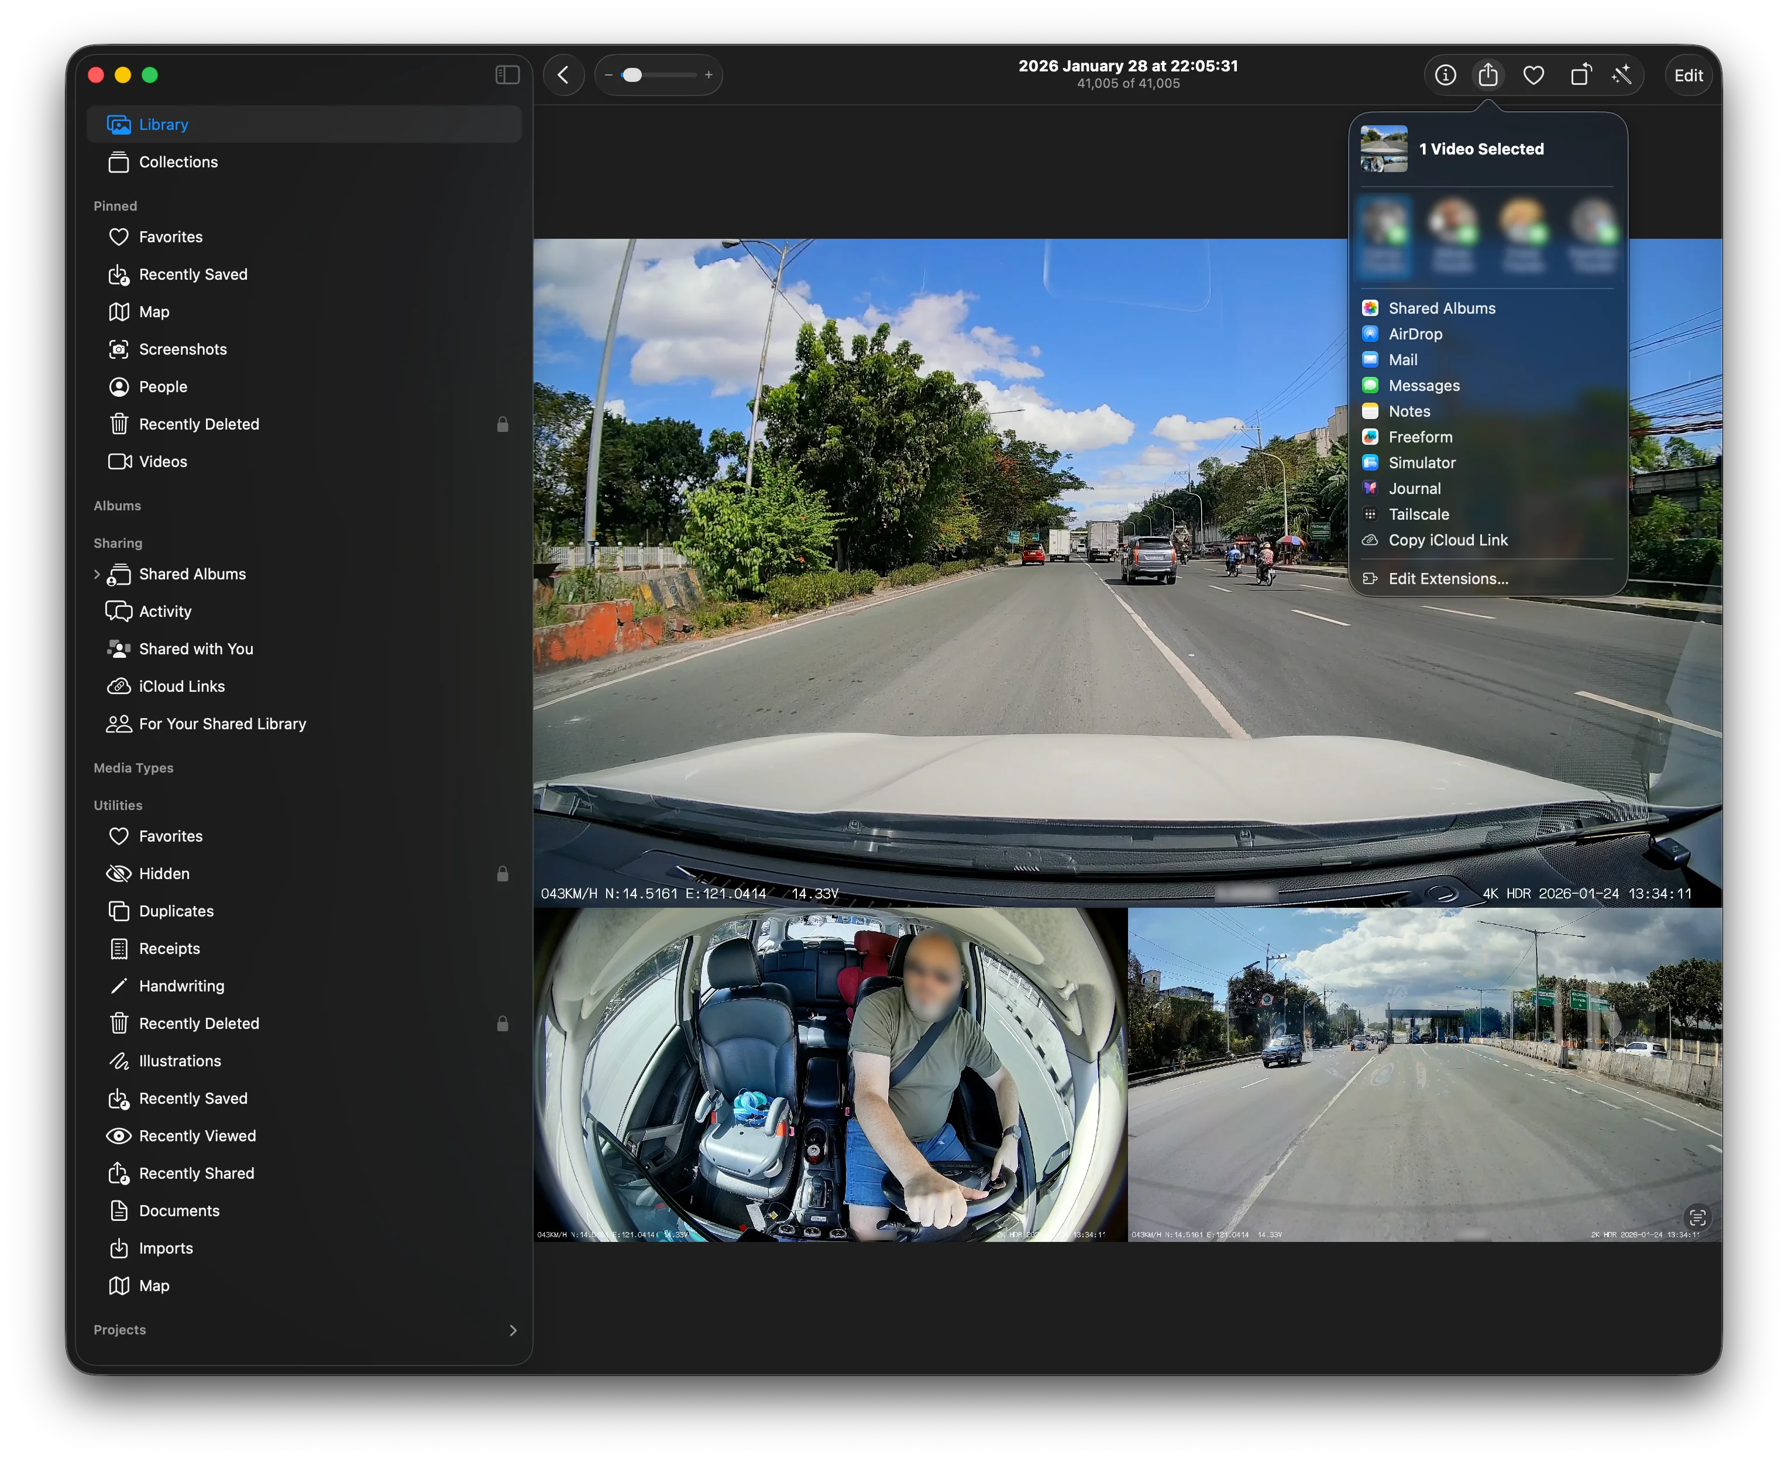
Task: Share the video to Notes
Action: click(x=1408, y=411)
